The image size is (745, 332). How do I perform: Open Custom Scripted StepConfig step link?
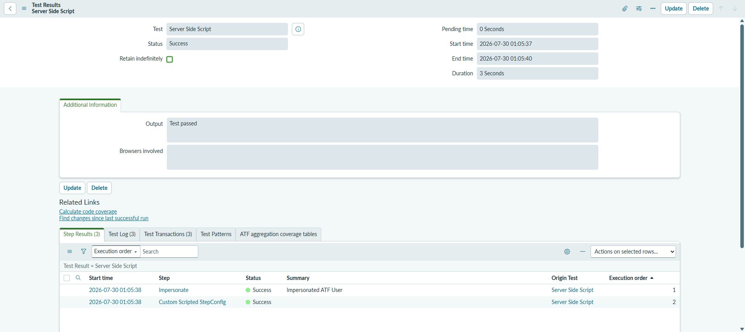[192, 302]
